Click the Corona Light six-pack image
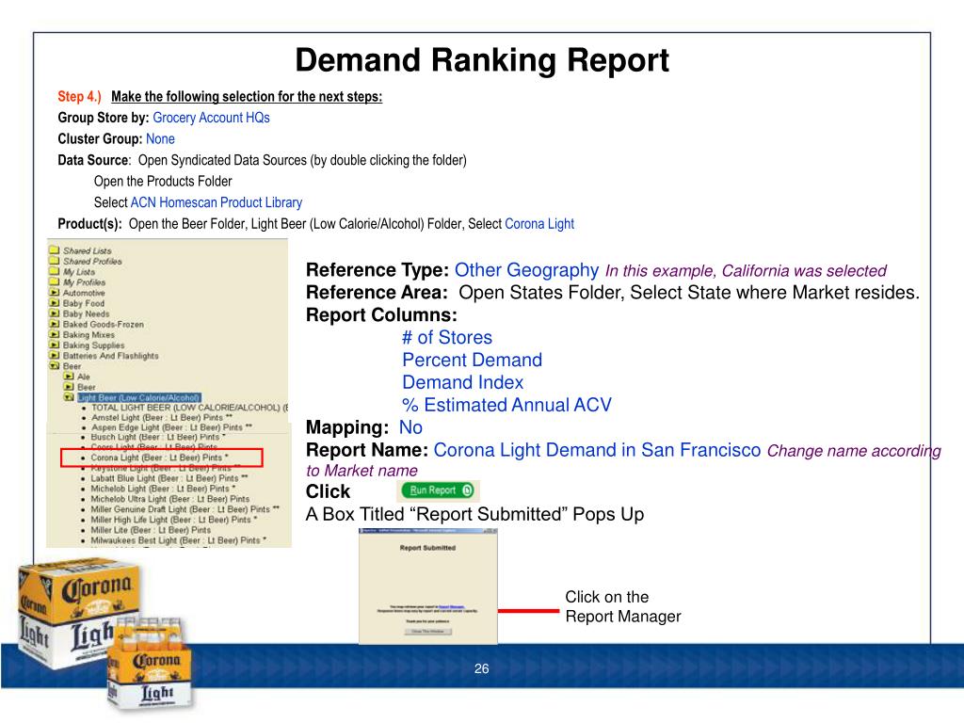This screenshot has width=964, height=723. 151,664
